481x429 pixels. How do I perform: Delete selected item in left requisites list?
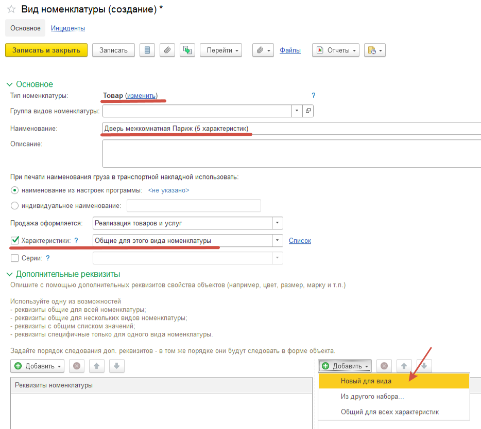point(77,366)
